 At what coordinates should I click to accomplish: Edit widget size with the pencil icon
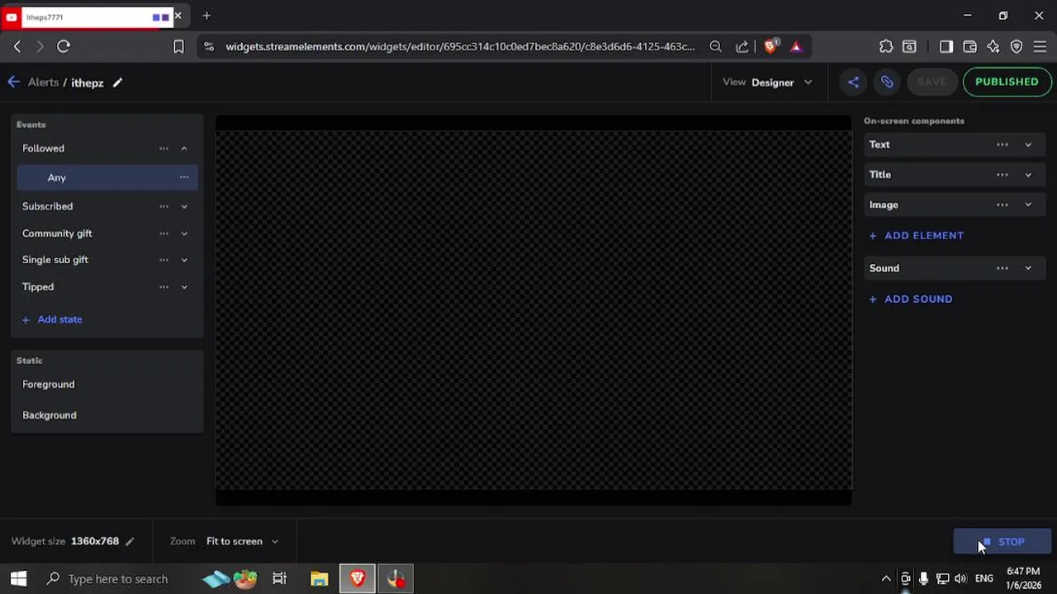(130, 541)
